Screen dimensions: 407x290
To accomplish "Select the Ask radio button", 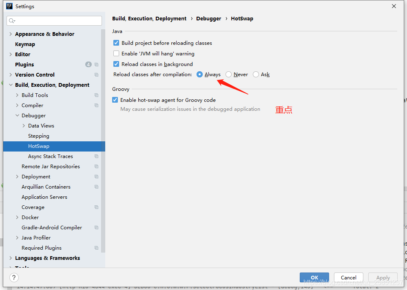I will pyautogui.click(x=256, y=75).
